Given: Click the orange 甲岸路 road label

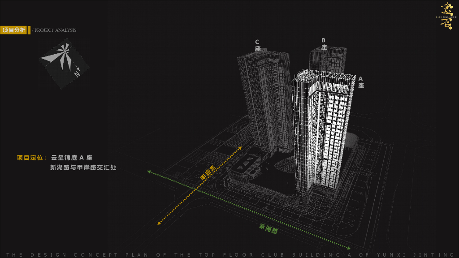Looking at the screenshot, I should pos(208,173).
